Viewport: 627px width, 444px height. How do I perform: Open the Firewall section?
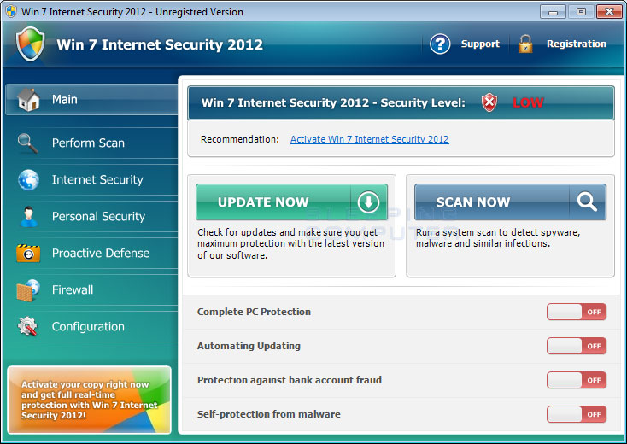pos(91,290)
